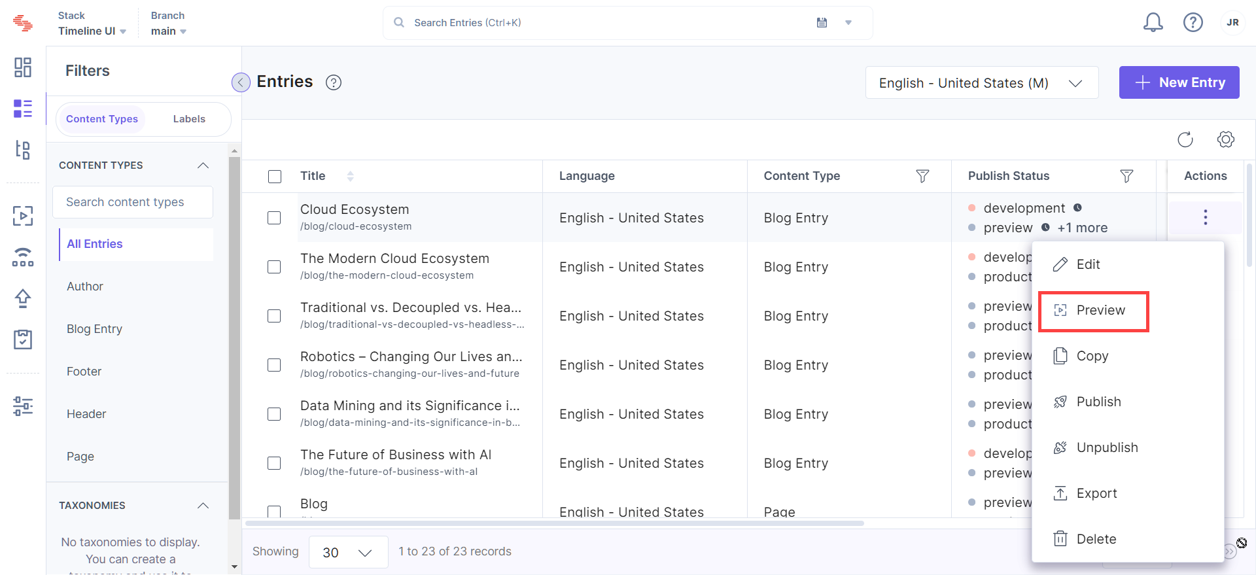Viewport: 1256px width, 575px height.
Task: Collapse the CONTENT TYPES section
Action: tap(203, 166)
